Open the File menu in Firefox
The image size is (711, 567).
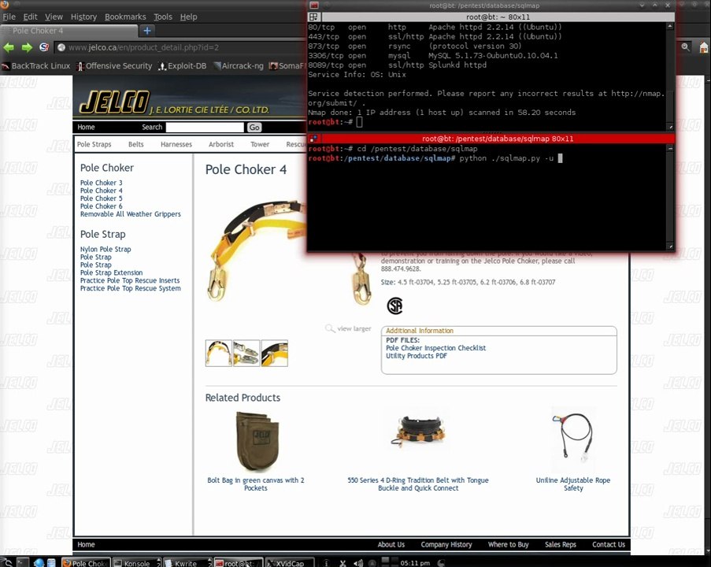[x=9, y=17]
